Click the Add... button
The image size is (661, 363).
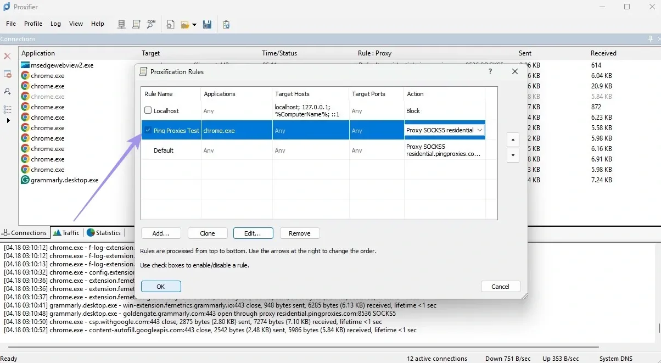click(161, 233)
